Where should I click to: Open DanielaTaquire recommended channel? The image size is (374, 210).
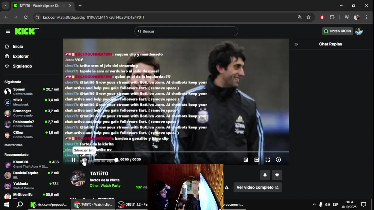[32, 175]
